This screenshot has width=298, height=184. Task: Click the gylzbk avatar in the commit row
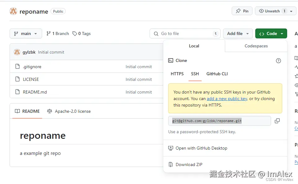point(17,52)
